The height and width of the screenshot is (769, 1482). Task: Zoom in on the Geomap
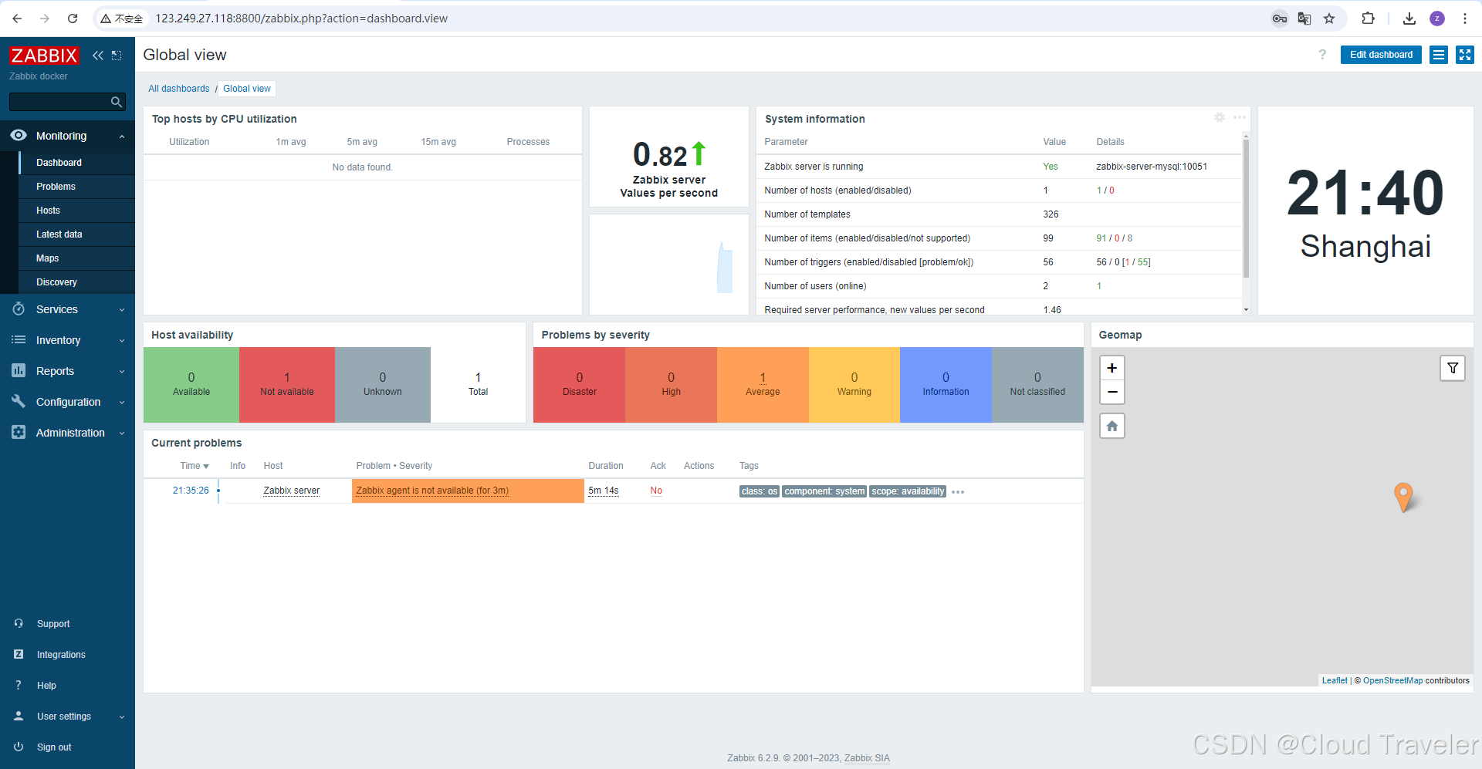tap(1112, 368)
